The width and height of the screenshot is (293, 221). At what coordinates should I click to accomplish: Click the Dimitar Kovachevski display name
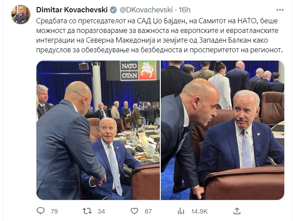tap(72, 10)
